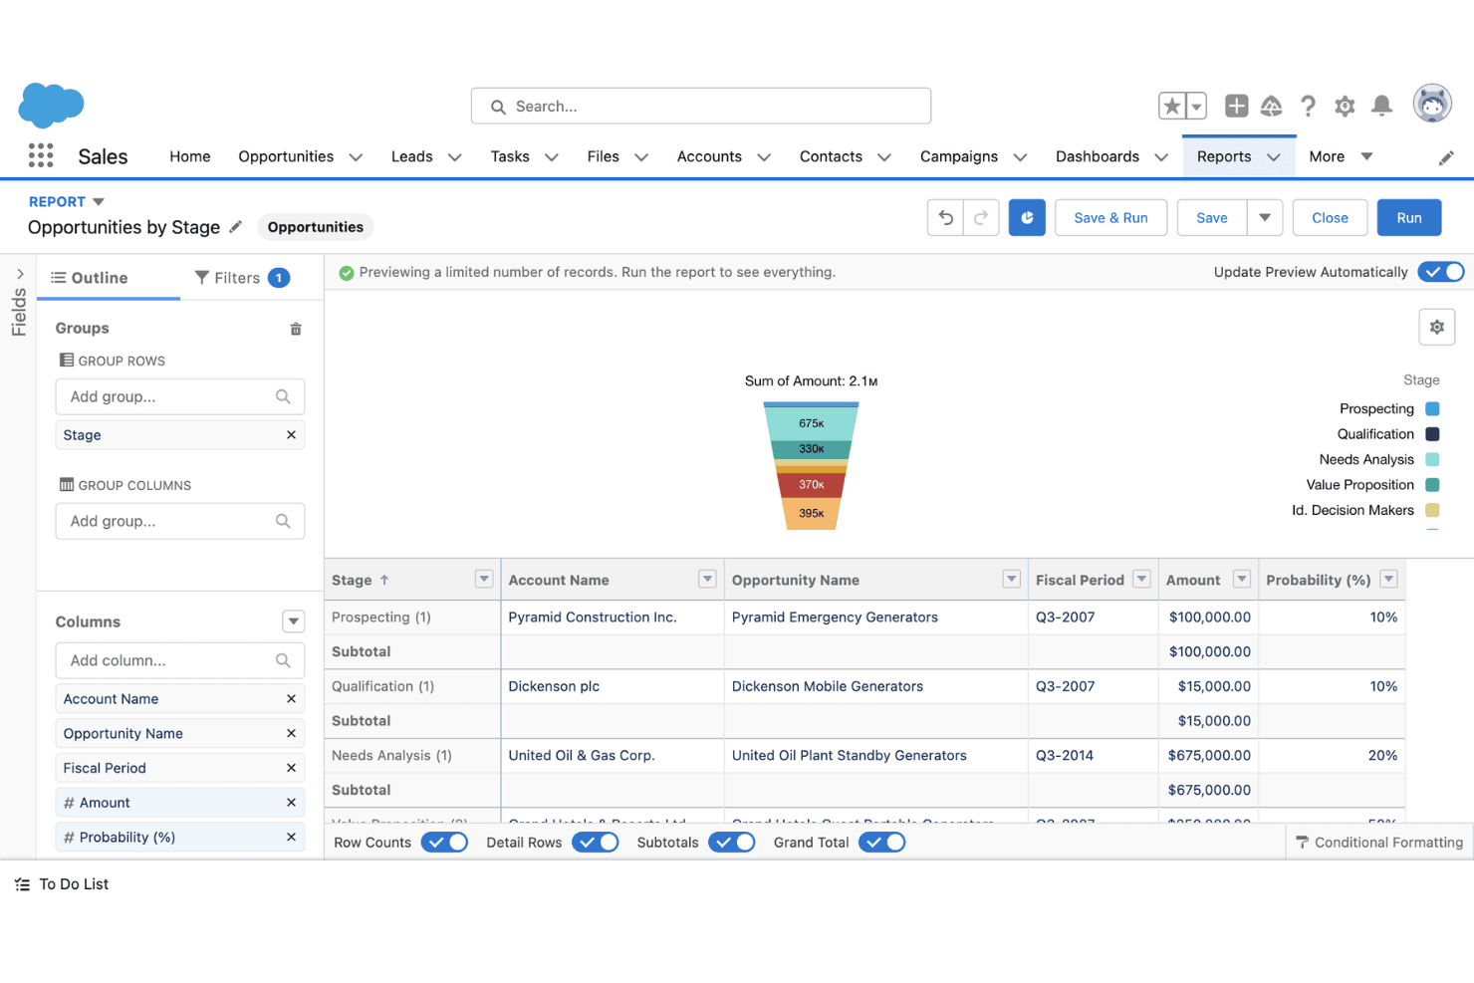Toggle Row Counts switch
The width and height of the screenshot is (1474, 983).
[x=444, y=843]
